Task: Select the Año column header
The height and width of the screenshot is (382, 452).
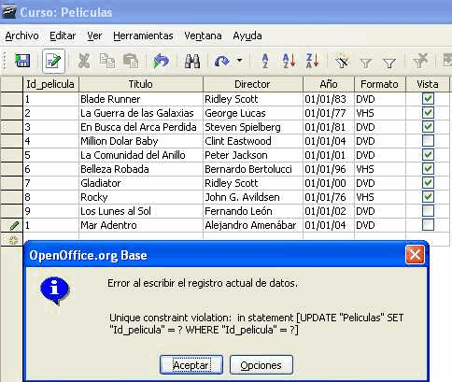Action: 329,84
